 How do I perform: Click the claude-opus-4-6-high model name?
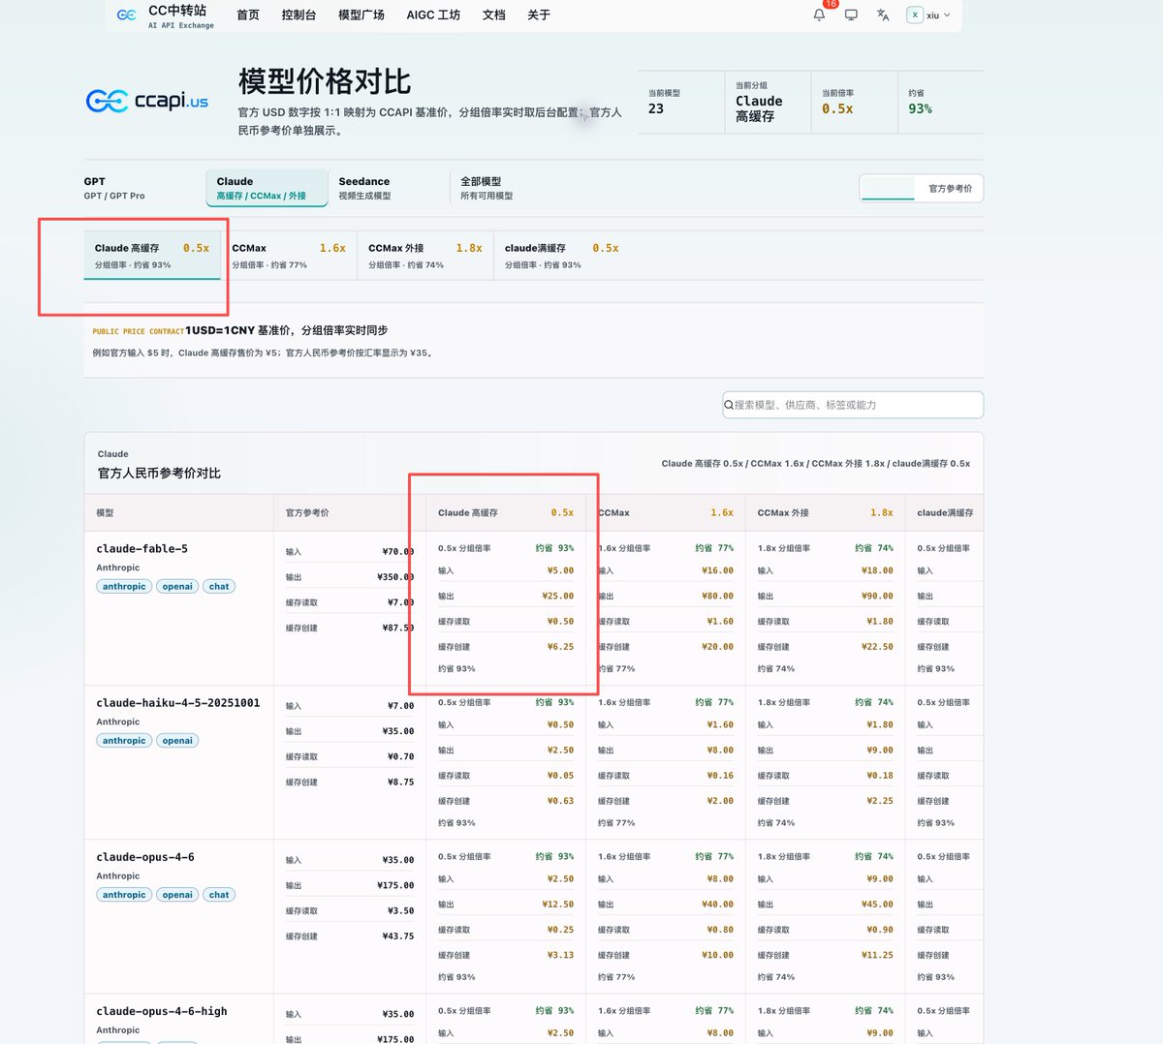tap(162, 1011)
